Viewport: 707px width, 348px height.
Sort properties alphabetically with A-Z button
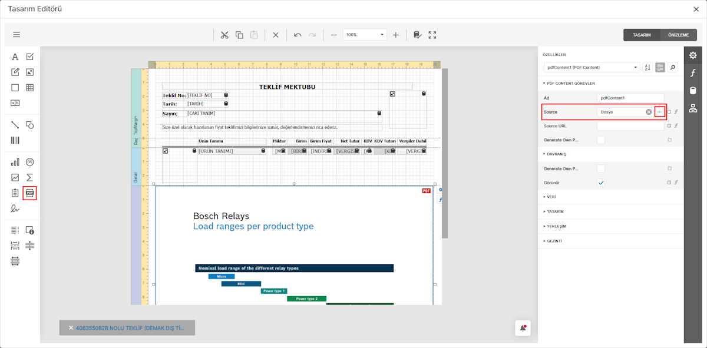[x=647, y=68]
